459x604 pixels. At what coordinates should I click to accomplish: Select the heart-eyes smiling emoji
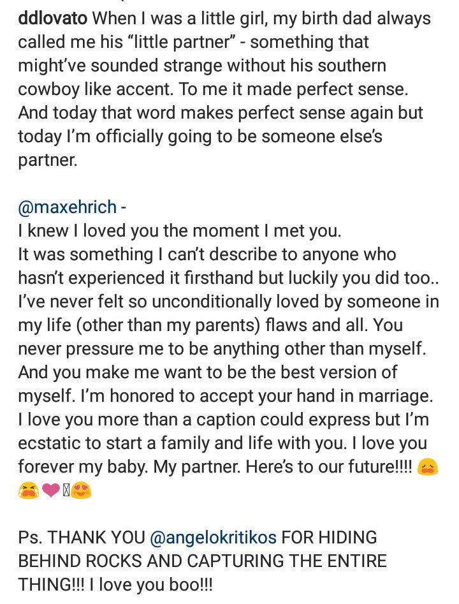tap(81, 490)
